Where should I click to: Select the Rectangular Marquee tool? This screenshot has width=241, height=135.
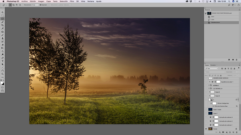click(3, 16)
